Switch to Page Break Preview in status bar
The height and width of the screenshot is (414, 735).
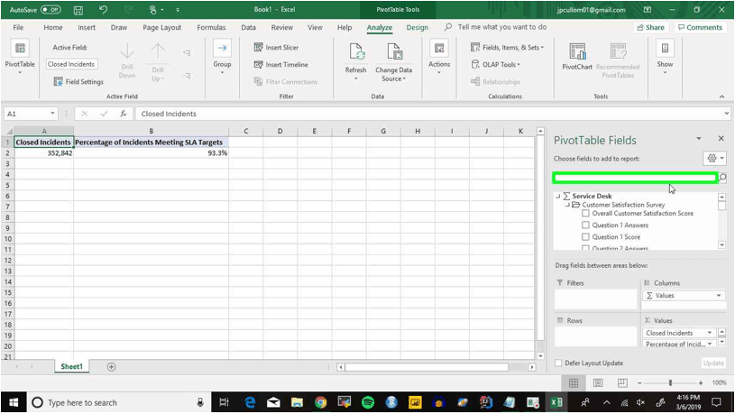pos(622,383)
